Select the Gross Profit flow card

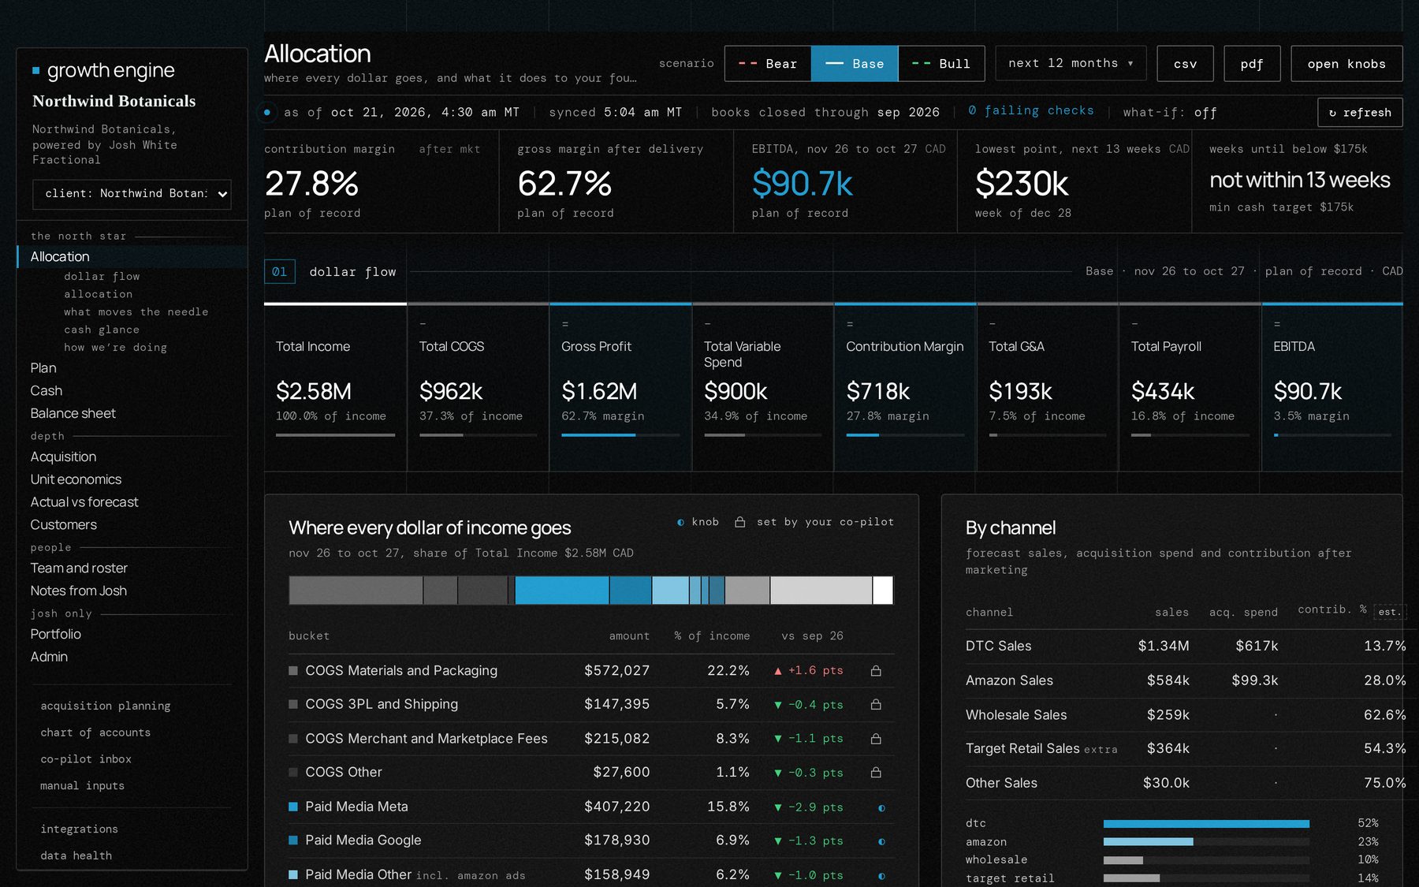coord(620,387)
